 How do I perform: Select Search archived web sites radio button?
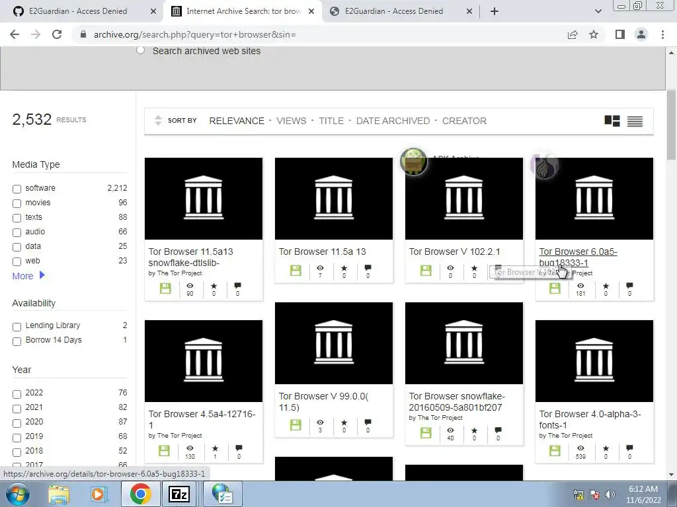coord(140,50)
